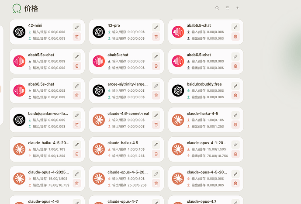Select name "claude-opus-4.7"
Viewport: 301px width, 204px height.
[x=201, y=201]
